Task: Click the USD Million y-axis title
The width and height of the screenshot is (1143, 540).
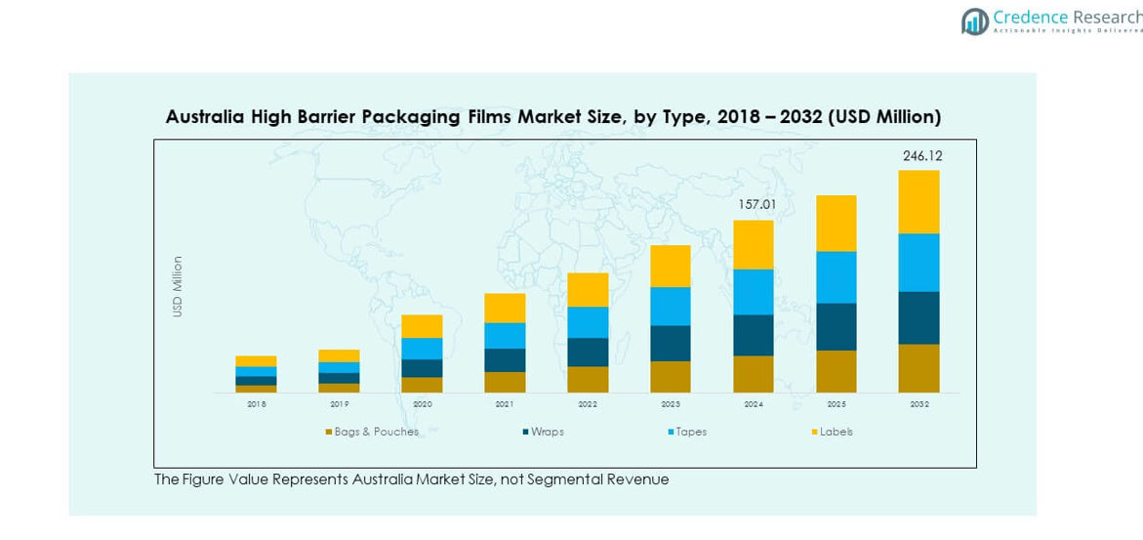Action: coord(178,286)
